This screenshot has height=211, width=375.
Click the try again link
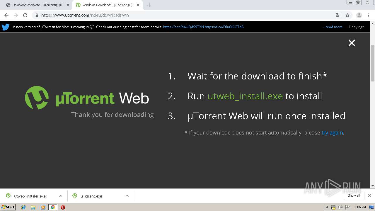(332, 133)
